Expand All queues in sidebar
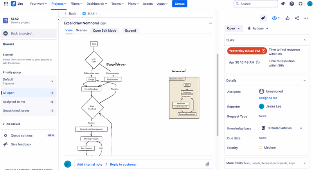Image resolution: width=313 pixels, height=170 pixels. pos(12,124)
